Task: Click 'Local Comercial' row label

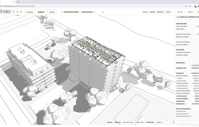Action: coord(181,96)
